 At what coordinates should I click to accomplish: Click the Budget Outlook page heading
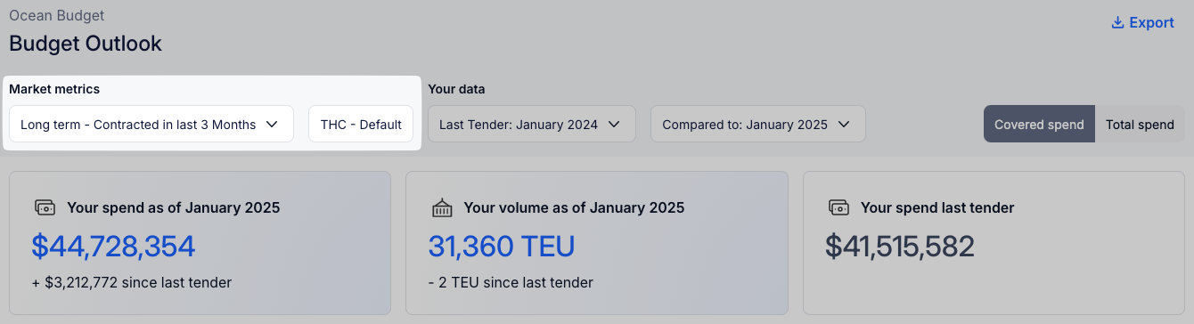coord(86,44)
